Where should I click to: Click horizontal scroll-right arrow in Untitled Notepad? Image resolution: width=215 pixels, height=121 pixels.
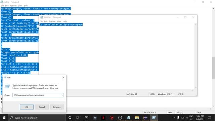(x=192, y=90)
